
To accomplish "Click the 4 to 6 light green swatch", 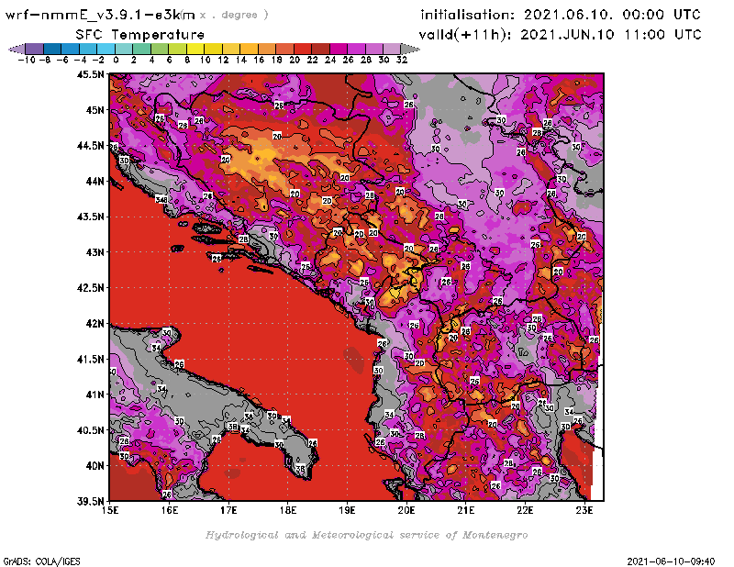I will 160,49.
